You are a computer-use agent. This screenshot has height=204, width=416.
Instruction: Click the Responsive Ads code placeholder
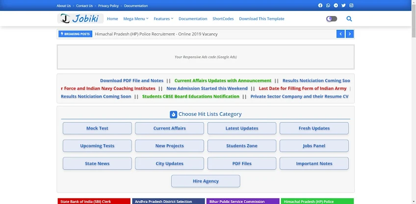(206, 57)
